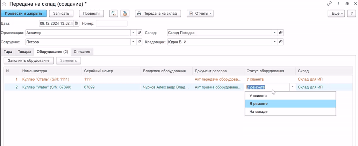Click the Дт/Кт postings icon

(114, 14)
